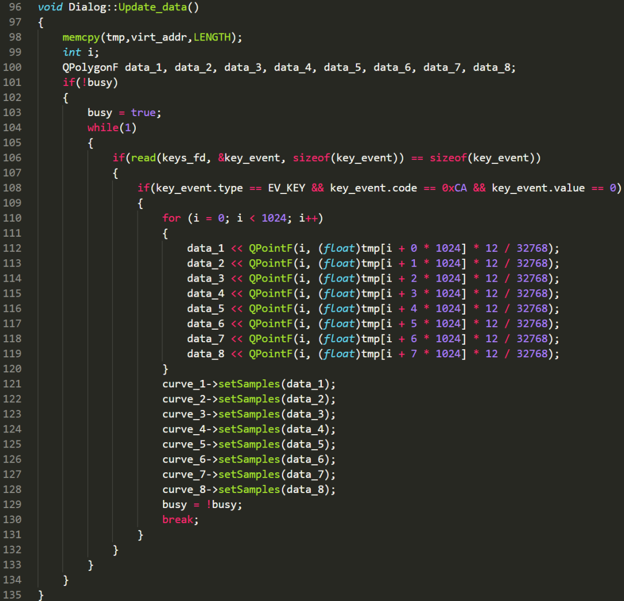Click the while keyword on line 104

103,128
